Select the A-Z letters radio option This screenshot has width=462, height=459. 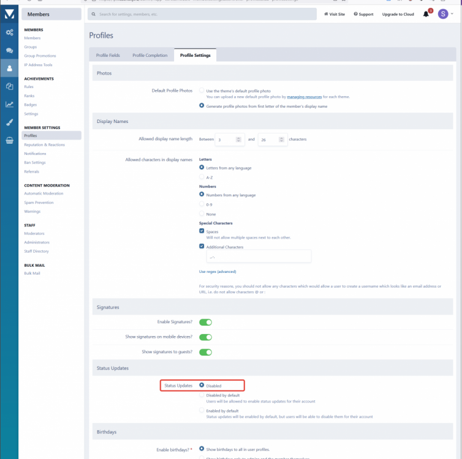[x=202, y=177]
